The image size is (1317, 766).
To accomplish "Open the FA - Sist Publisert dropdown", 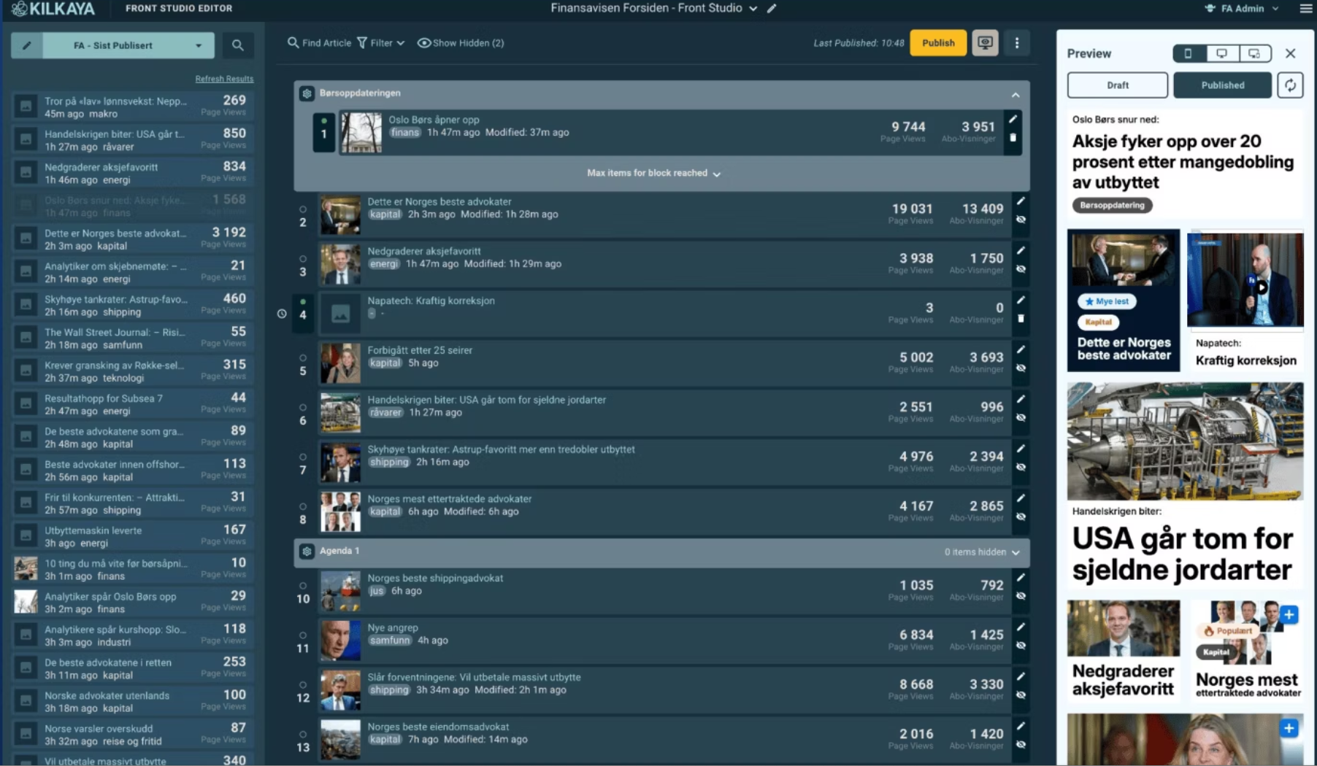I will pos(199,45).
